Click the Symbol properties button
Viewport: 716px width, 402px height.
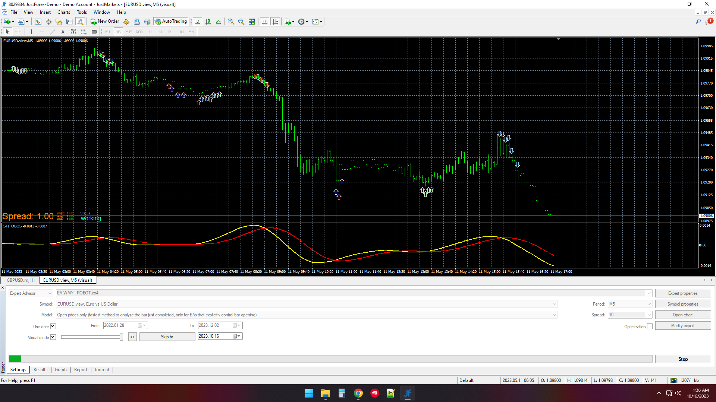pyautogui.click(x=683, y=304)
